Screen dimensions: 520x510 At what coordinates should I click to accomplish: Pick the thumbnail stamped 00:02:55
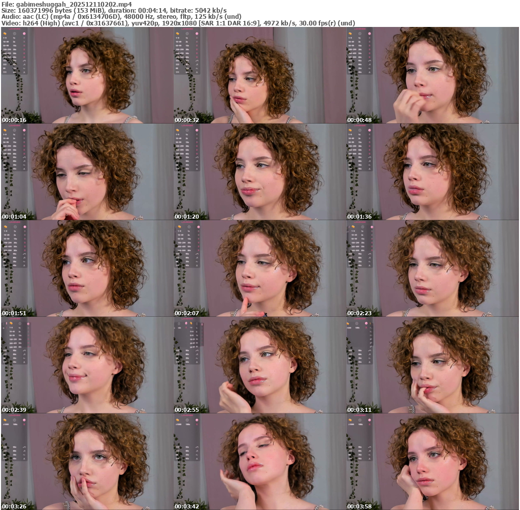(x=260, y=365)
